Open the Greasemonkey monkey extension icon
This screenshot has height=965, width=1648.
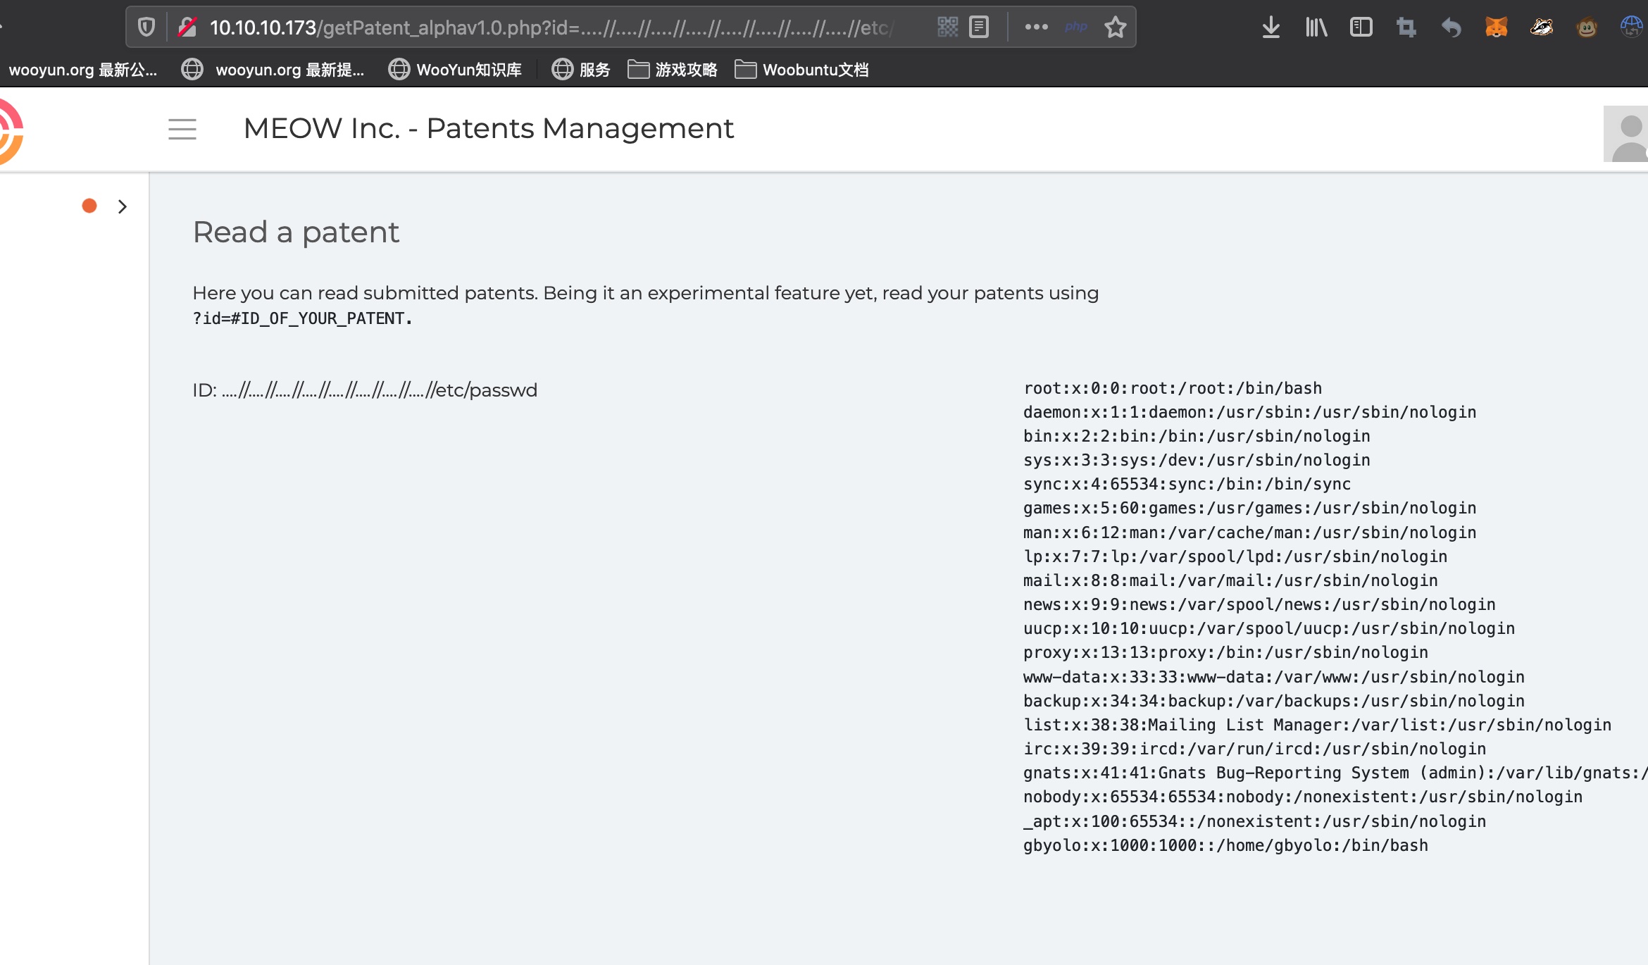(1586, 27)
